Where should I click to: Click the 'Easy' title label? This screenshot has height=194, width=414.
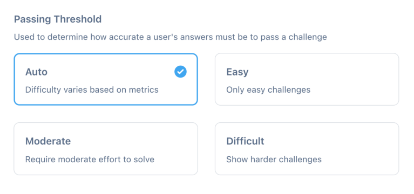pyautogui.click(x=237, y=72)
